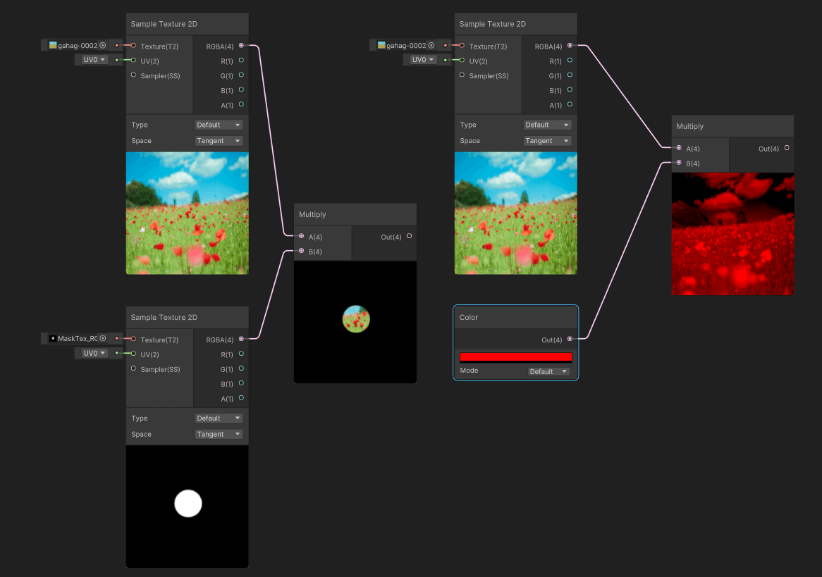This screenshot has width=822, height=577.
Task: Open Space dropdown on left gahag-0002 node
Action: pos(219,140)
